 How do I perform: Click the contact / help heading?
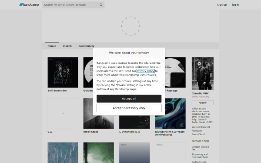coord(201,141)
